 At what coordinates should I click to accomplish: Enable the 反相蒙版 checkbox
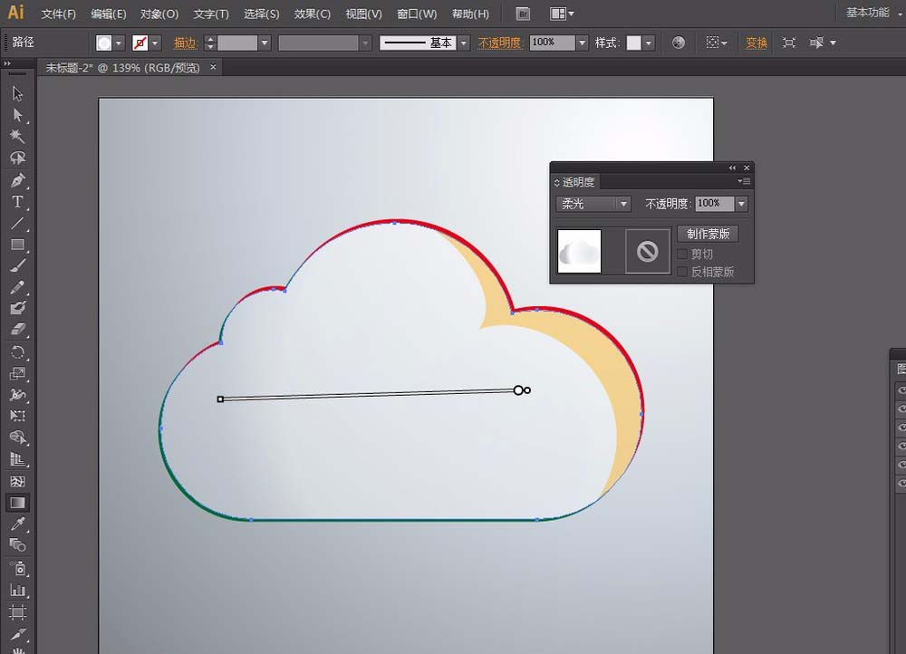point(682,272)
